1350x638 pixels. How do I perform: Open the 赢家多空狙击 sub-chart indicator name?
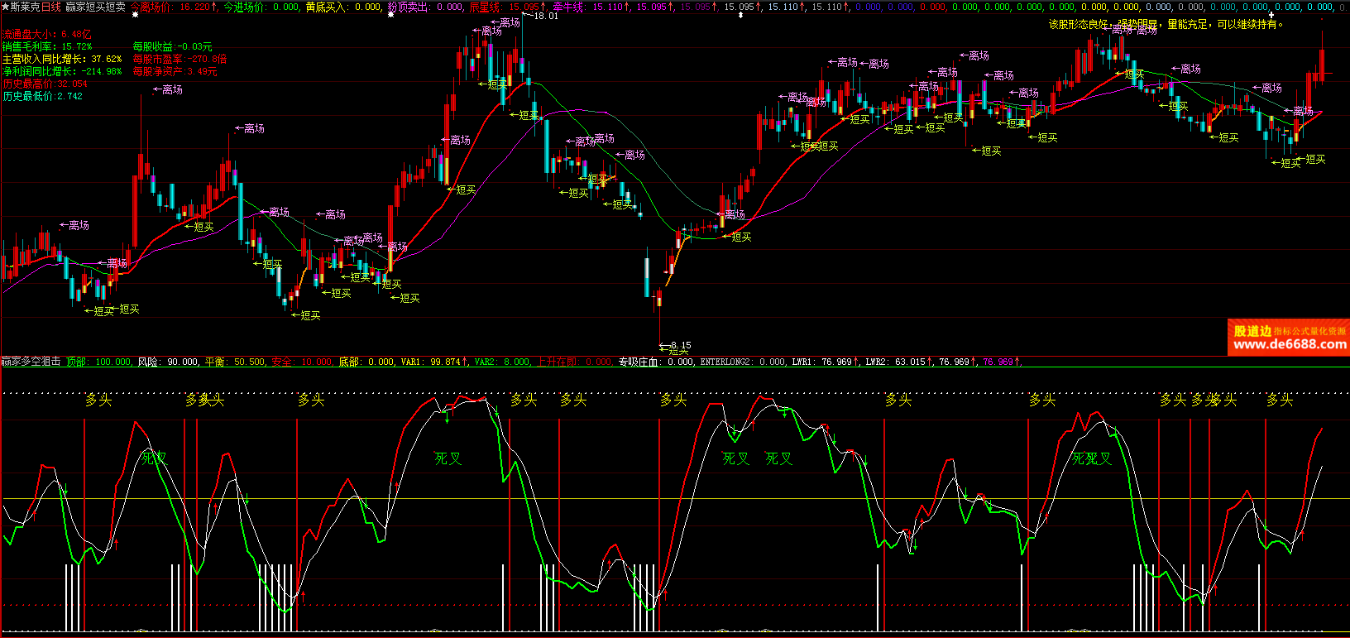(31, 362)
